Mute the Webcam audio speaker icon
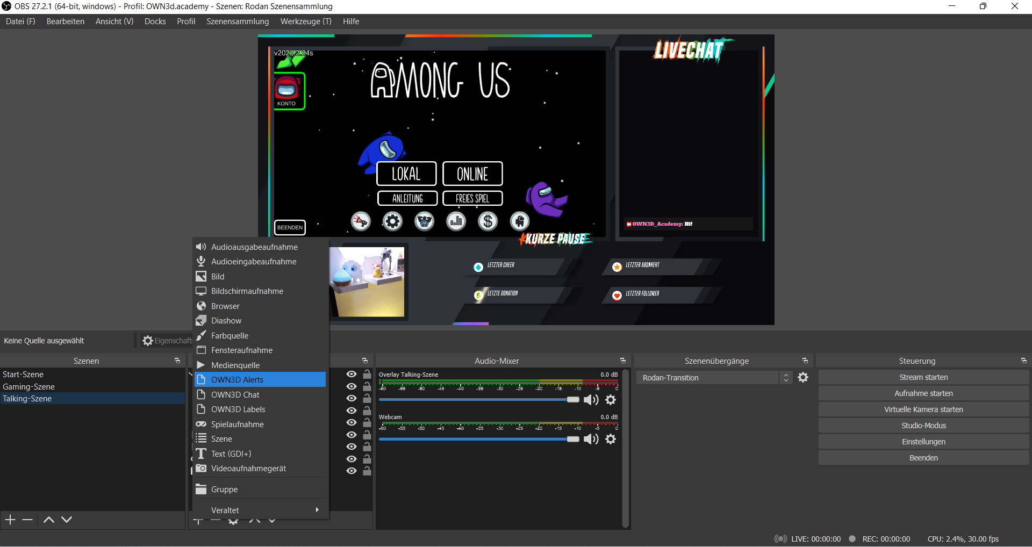Viewport: 1032px width, 547px height. 591,439
